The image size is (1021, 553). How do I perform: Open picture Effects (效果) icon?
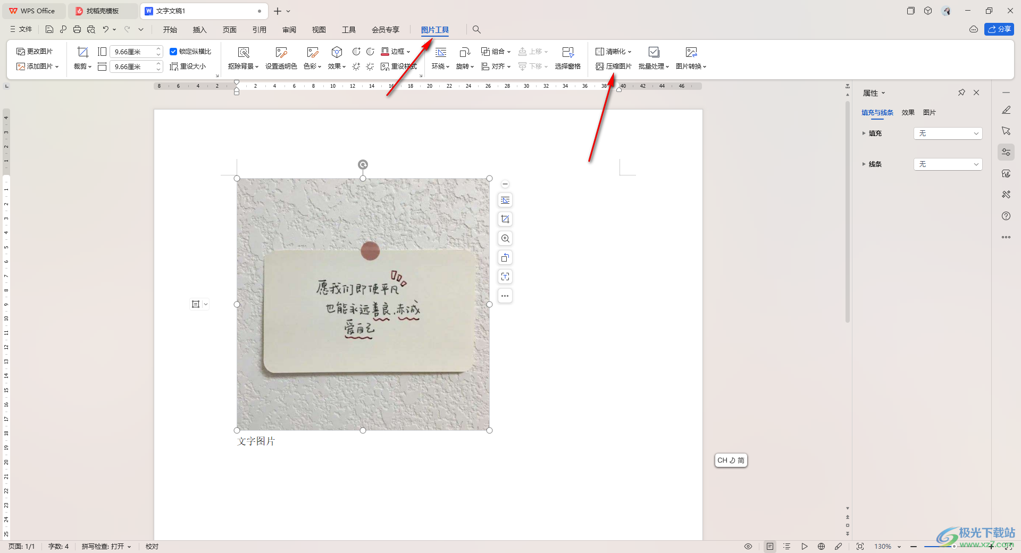[x=337, y=52]
